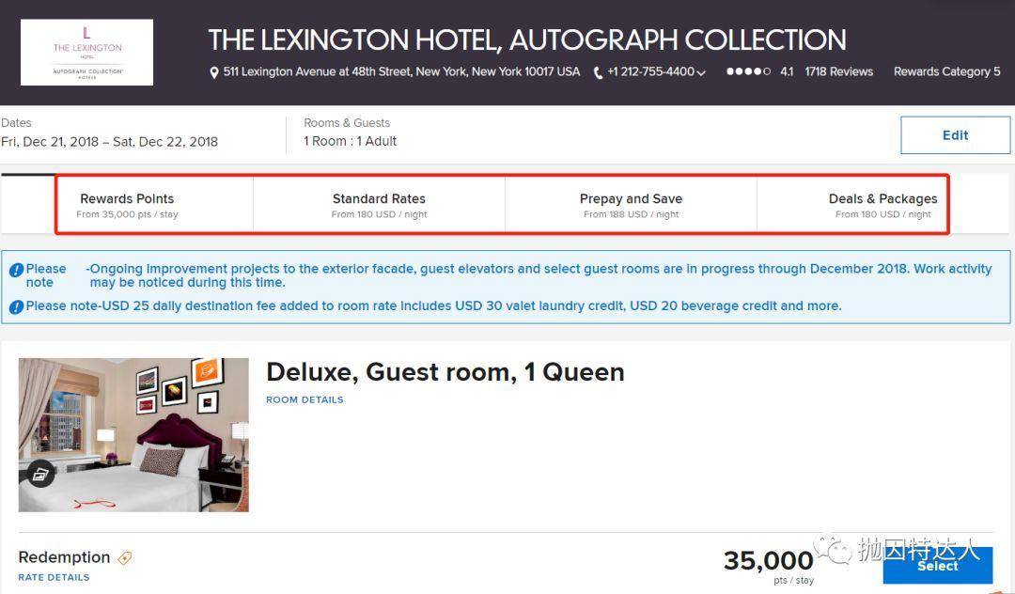
Task: Switch to the Standard Rates tab
Action: click(379, 205)
